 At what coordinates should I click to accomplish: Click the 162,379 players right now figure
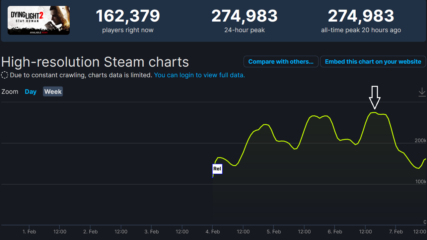128,16
